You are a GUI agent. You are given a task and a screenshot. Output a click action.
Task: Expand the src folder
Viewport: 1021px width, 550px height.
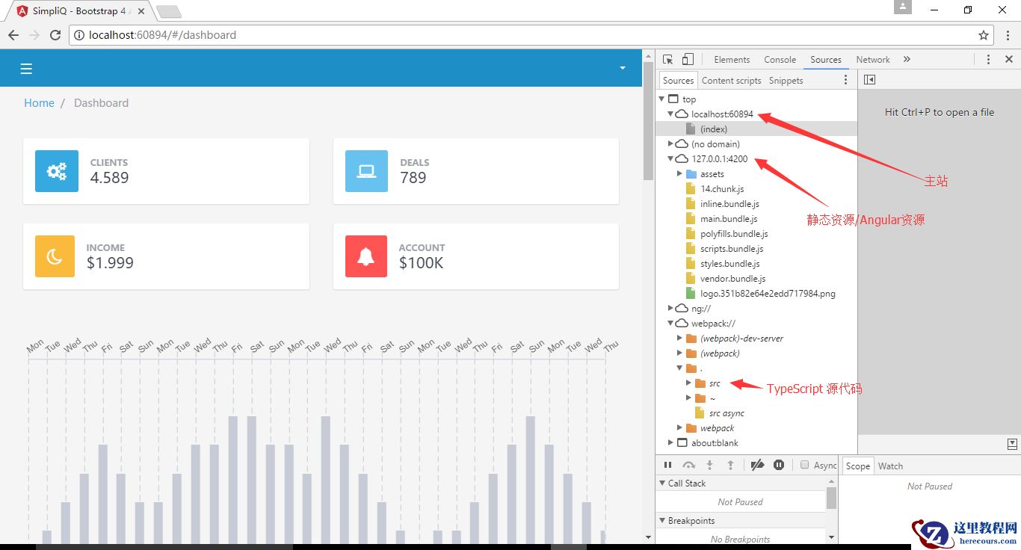pyautogui.click(x=688, y=383)
